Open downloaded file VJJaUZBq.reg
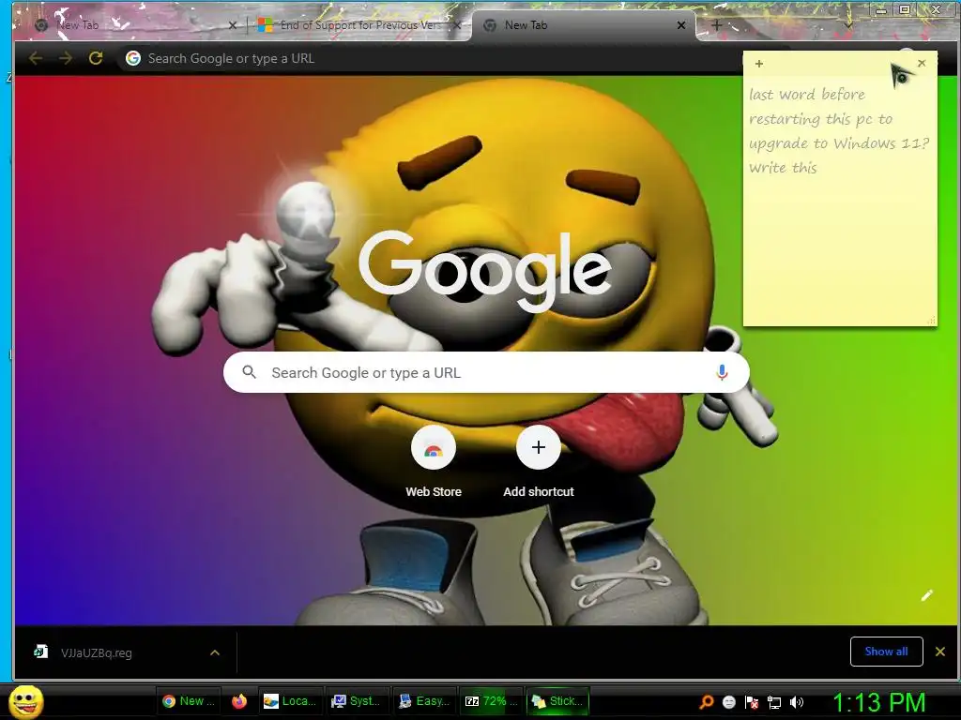 click(97, 652)
